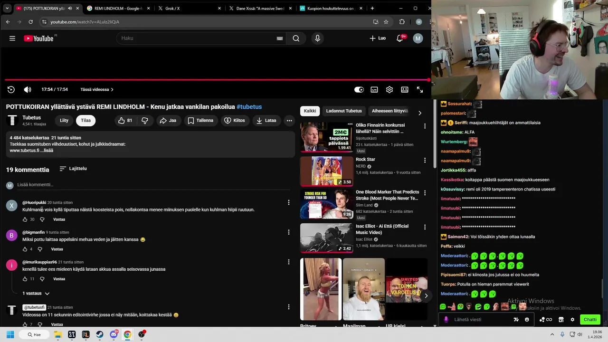The image size is (608, 342).
Task: Open the Lajittelu sort dropdown
Action: point(73,169)
